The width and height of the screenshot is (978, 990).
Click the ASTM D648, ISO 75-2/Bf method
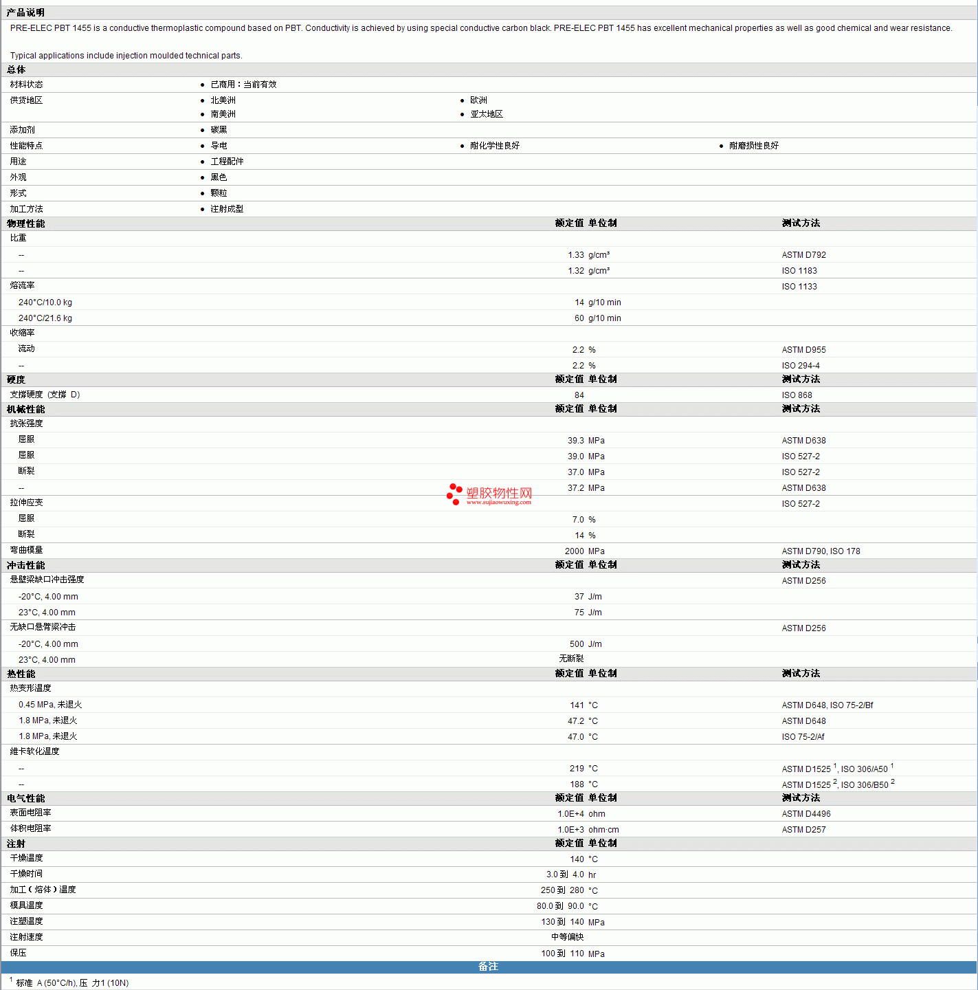point(827,705)
